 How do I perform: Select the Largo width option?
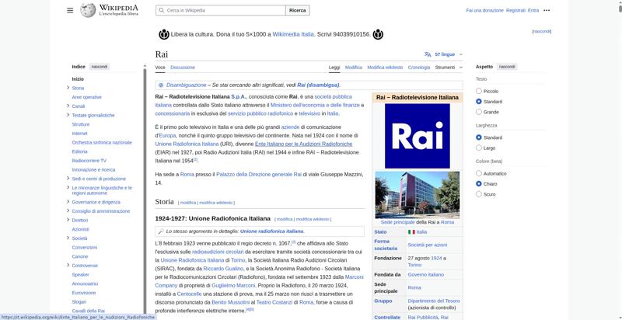click(x=478, y=148)
